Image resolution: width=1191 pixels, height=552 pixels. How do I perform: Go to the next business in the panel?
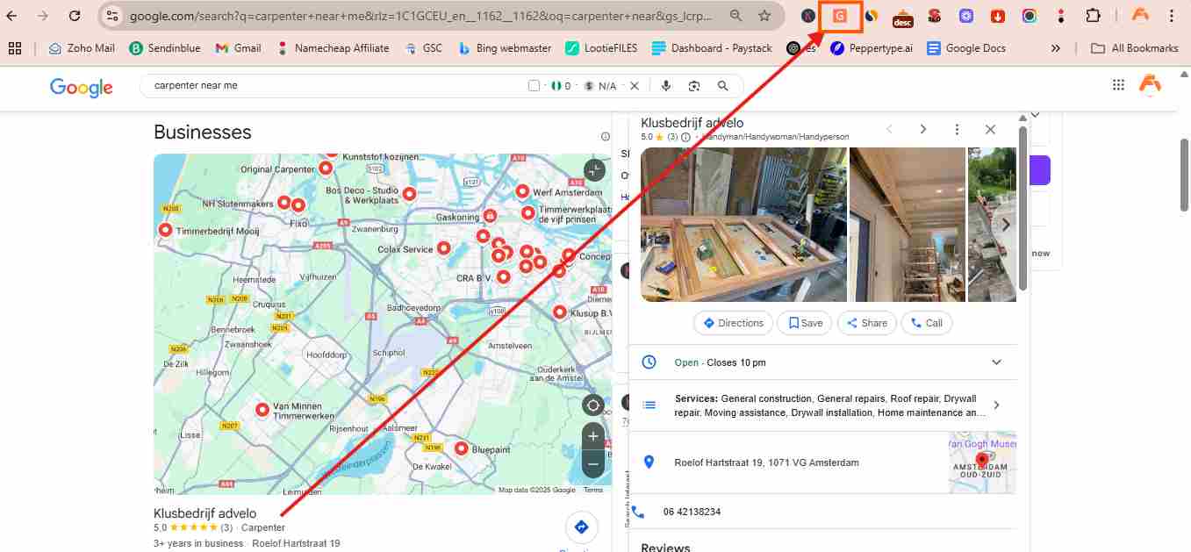pyautogui.click(x=923, y=129)
